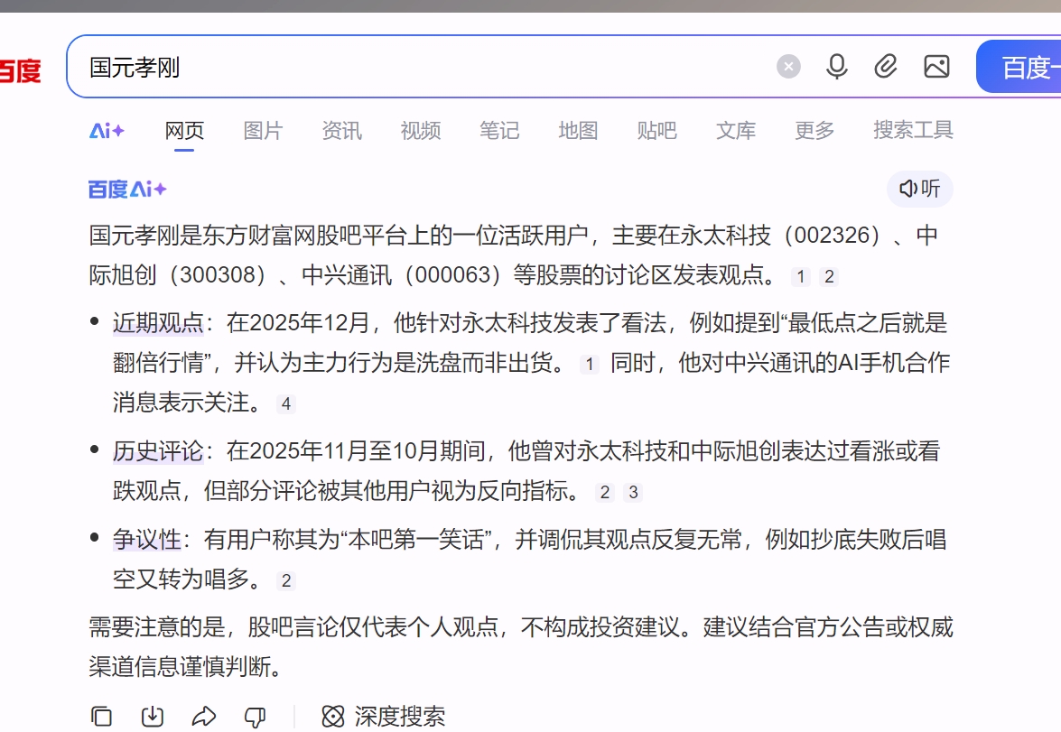
Task: Dislike the AI answer with thumbs-down
Action: pyautogui.click(x=255, y=717)
